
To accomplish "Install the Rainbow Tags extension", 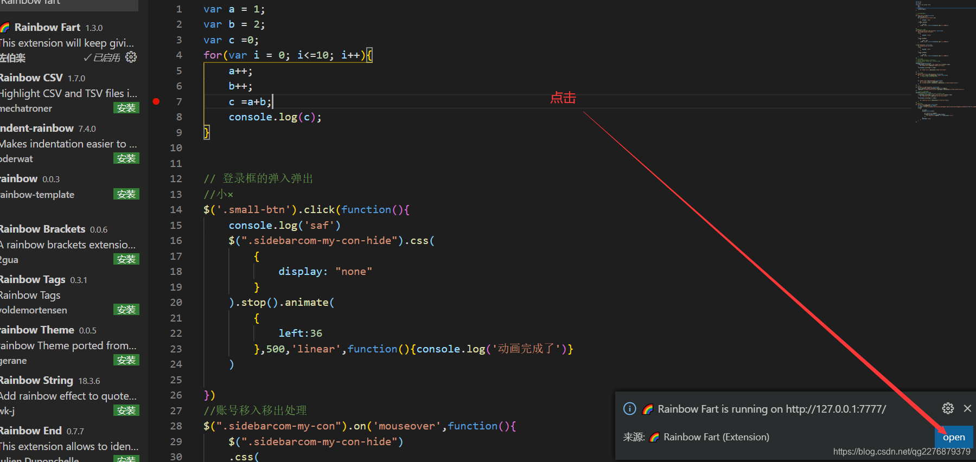I will click(x=126, y=310).
